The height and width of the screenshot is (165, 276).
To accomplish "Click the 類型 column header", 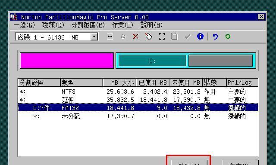I will click(x=82, y=82).
